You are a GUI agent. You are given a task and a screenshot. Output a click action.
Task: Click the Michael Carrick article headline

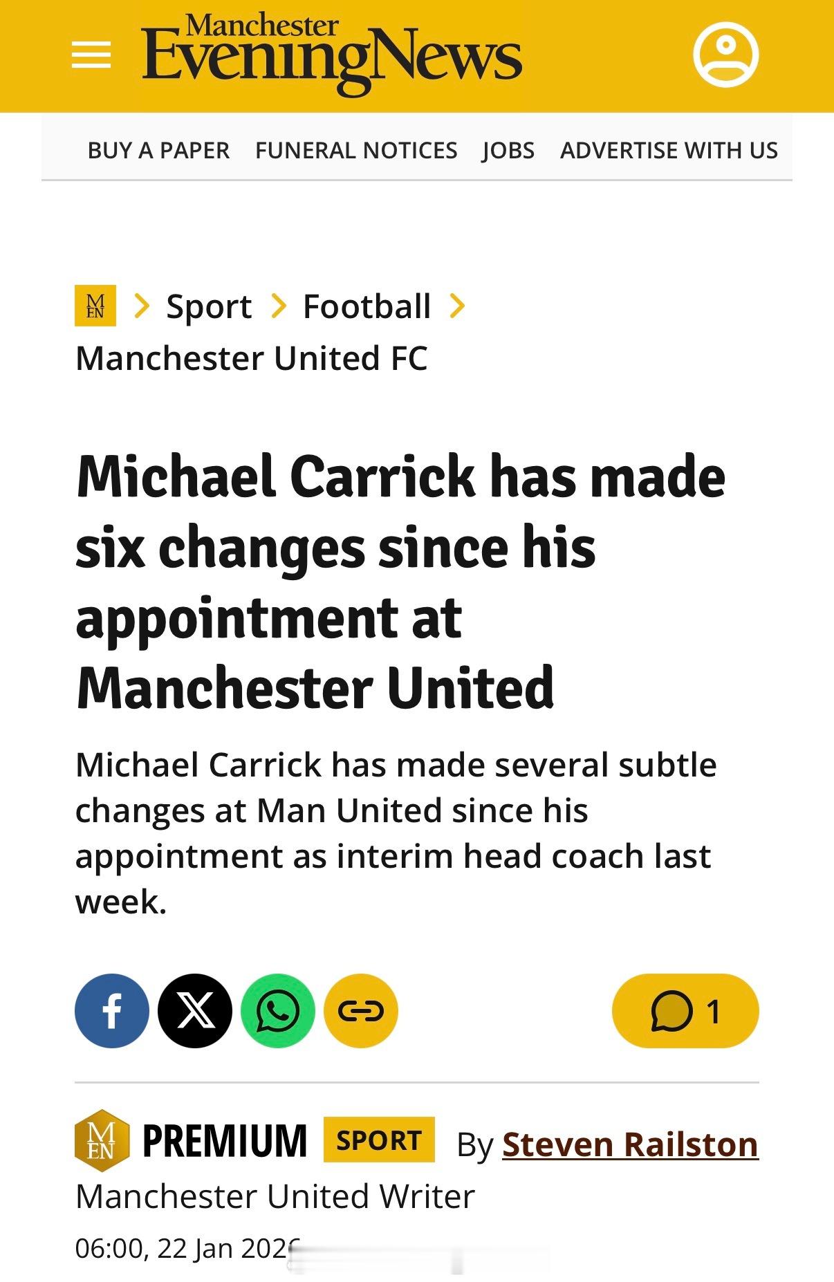coord(401,582)
